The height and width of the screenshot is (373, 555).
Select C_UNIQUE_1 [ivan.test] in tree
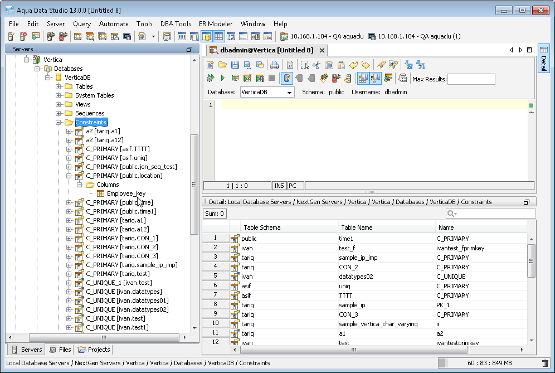click(x=119, y=283)
